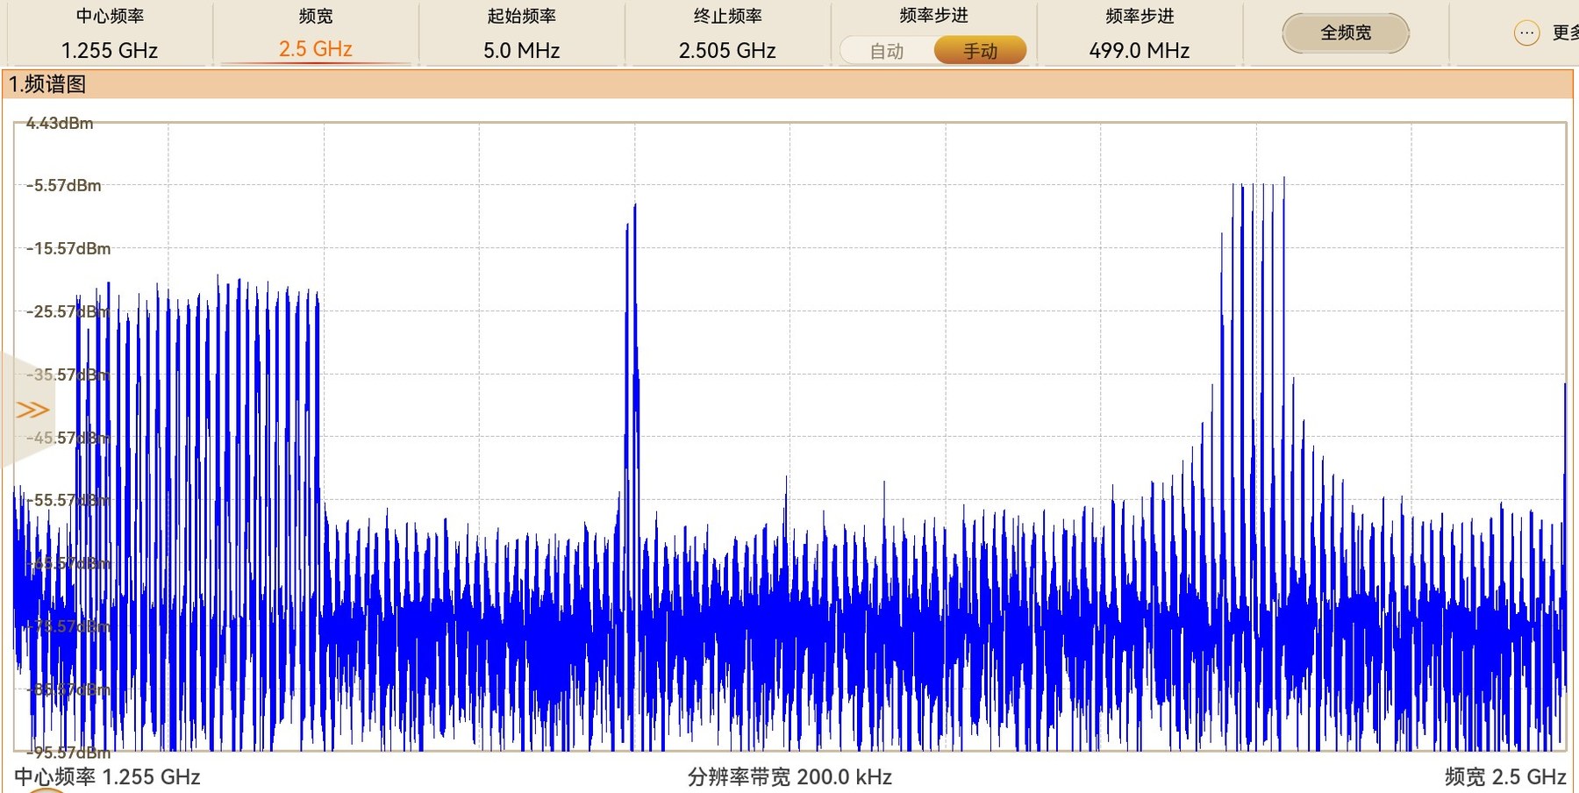The height and width of the screenshot is (793, 1579).
Task: Click the bottom-right 频宽 2.5 GHz readout
Action: point(1505,777)
